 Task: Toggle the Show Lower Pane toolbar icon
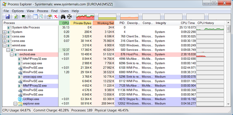coord(35,17)
